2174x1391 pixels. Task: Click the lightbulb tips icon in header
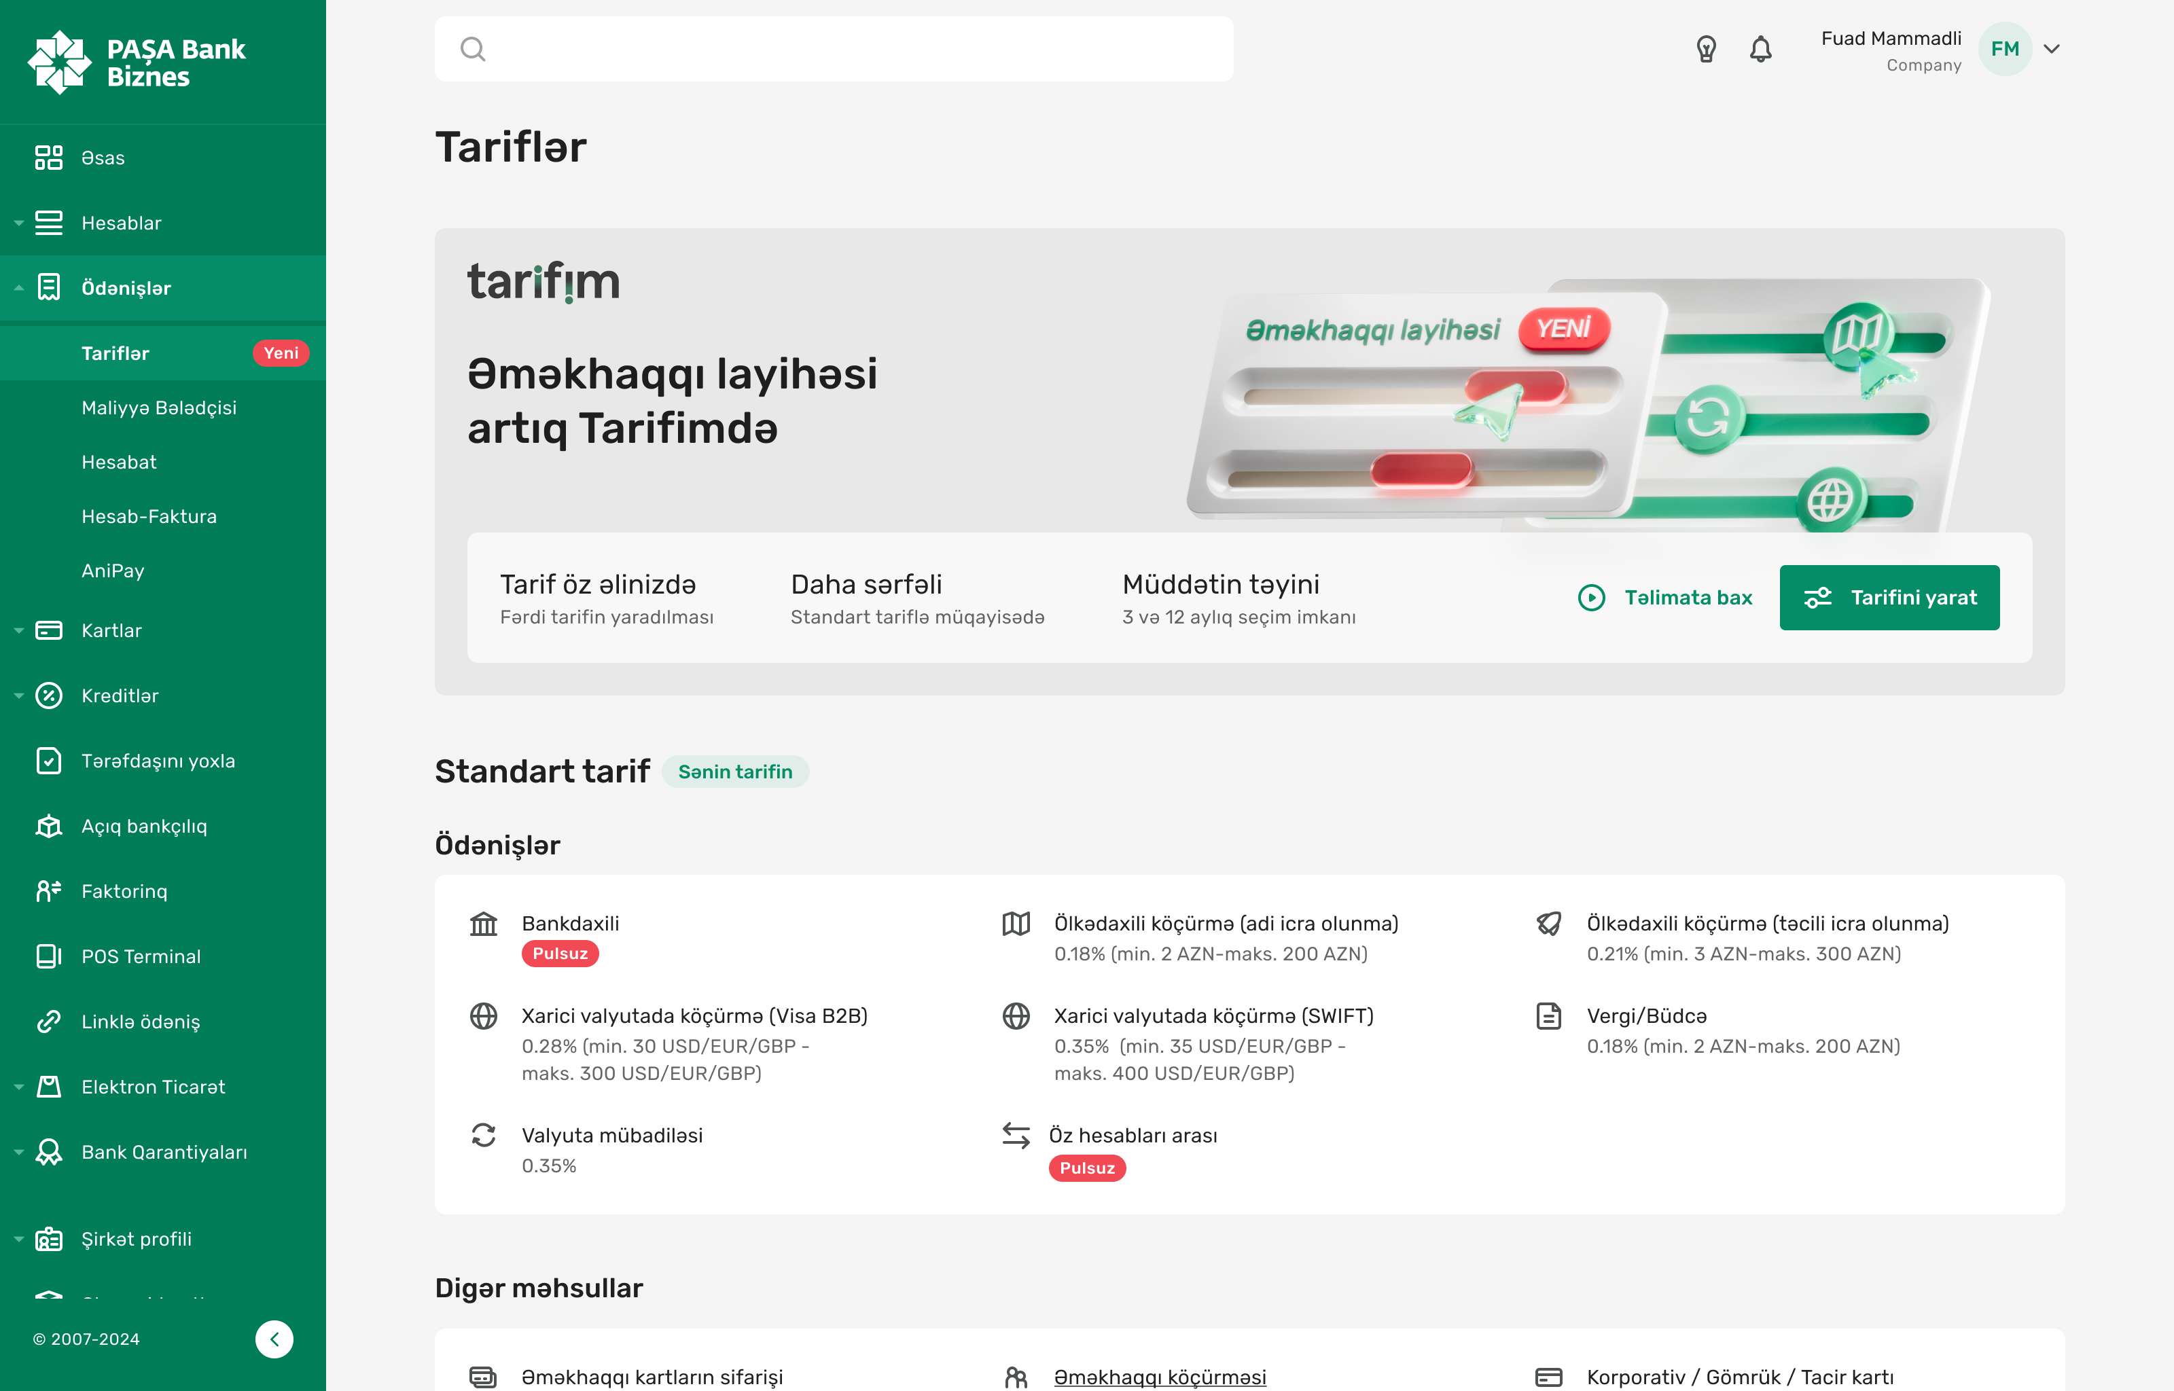pos(1705,49)
